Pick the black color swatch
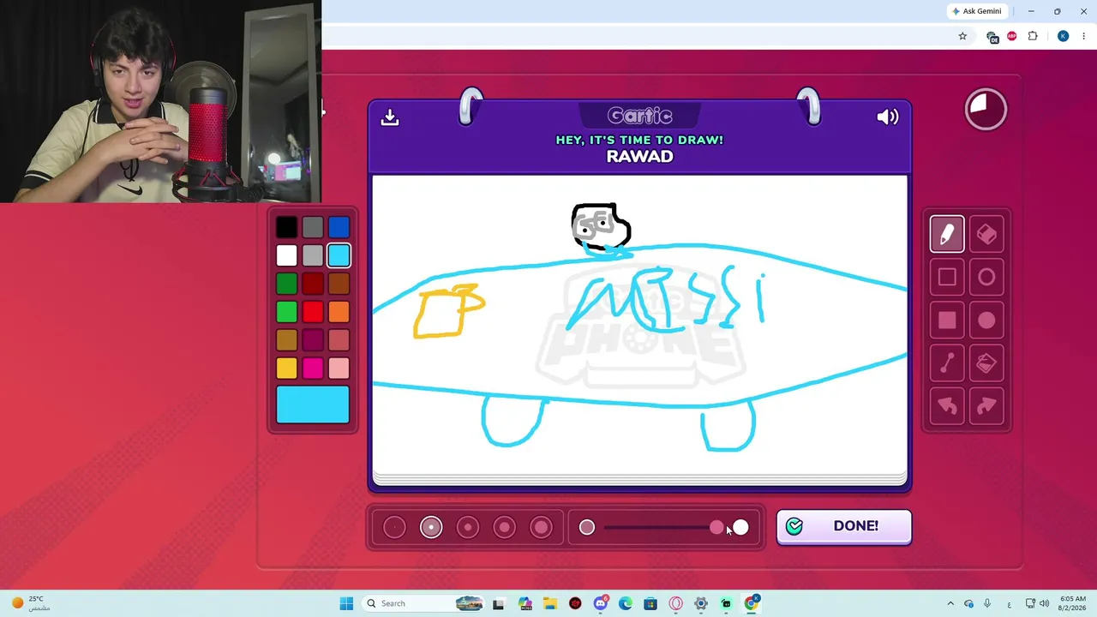The width and height of the screenshot is (1097, 617). (x=287, y=227)
